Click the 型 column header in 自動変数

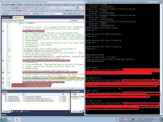coord(65,94)
